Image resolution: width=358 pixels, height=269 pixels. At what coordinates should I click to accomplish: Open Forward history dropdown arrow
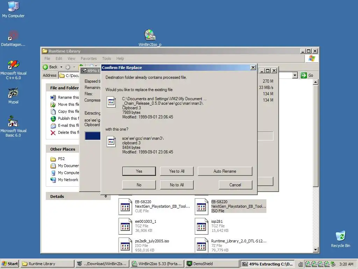[74, 67]
